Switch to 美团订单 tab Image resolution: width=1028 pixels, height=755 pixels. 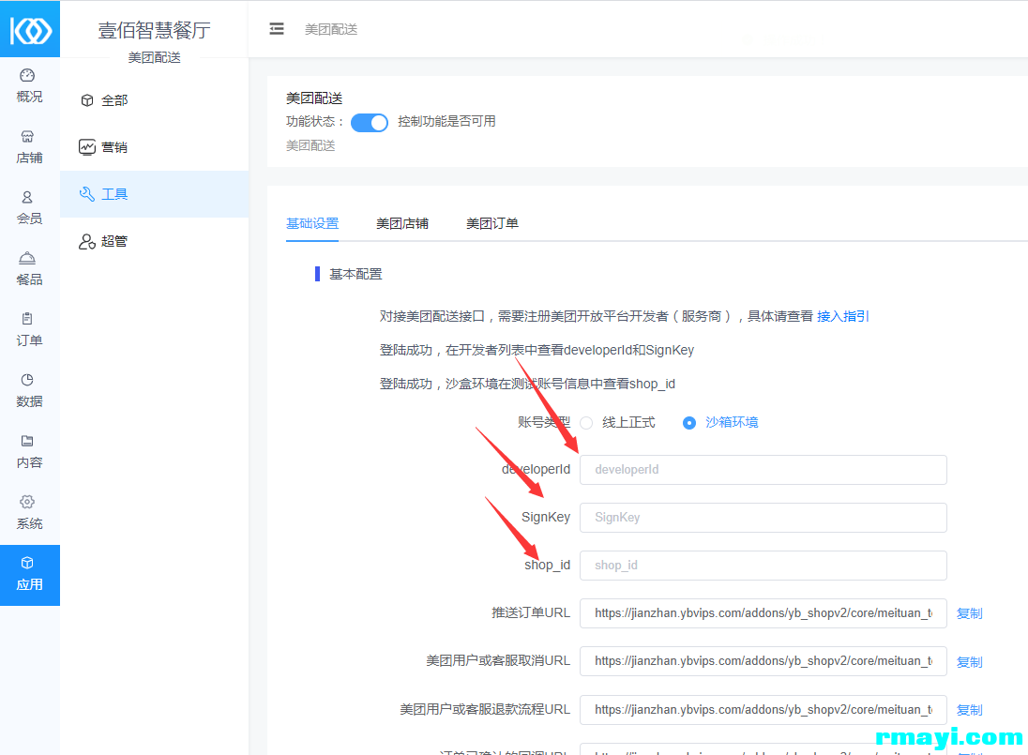[491, 223]
